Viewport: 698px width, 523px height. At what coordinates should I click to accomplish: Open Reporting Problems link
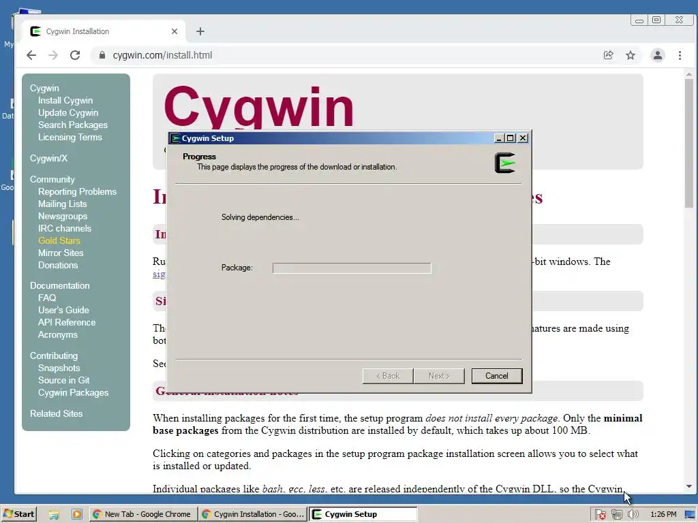[78, 191]
